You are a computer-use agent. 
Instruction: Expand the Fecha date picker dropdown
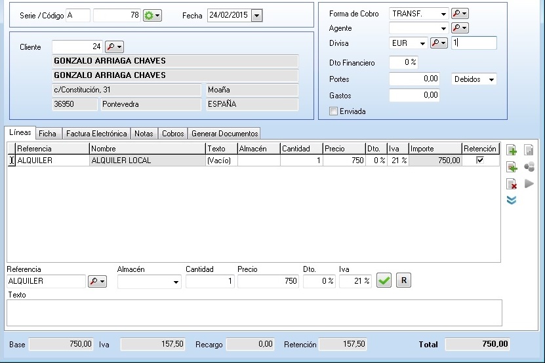256,15
